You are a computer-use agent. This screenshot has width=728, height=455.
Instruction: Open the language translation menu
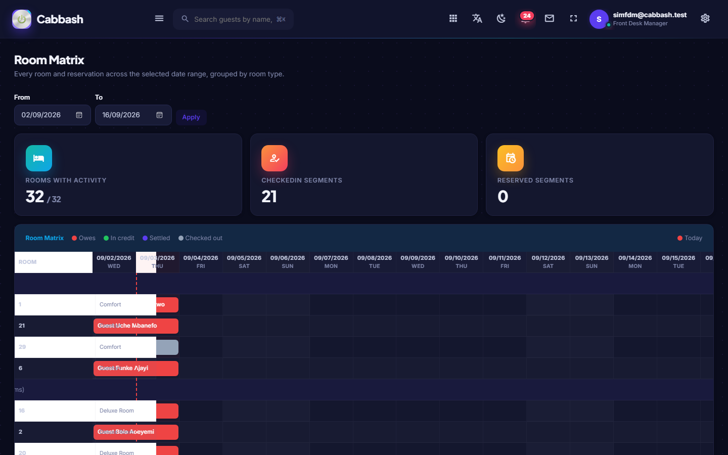[477, 19]
